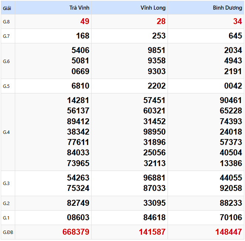Select Bình Dương special prize 148447
Image resolution: width=245 pixels, height=241 pixels.
(x=229, y=232)
